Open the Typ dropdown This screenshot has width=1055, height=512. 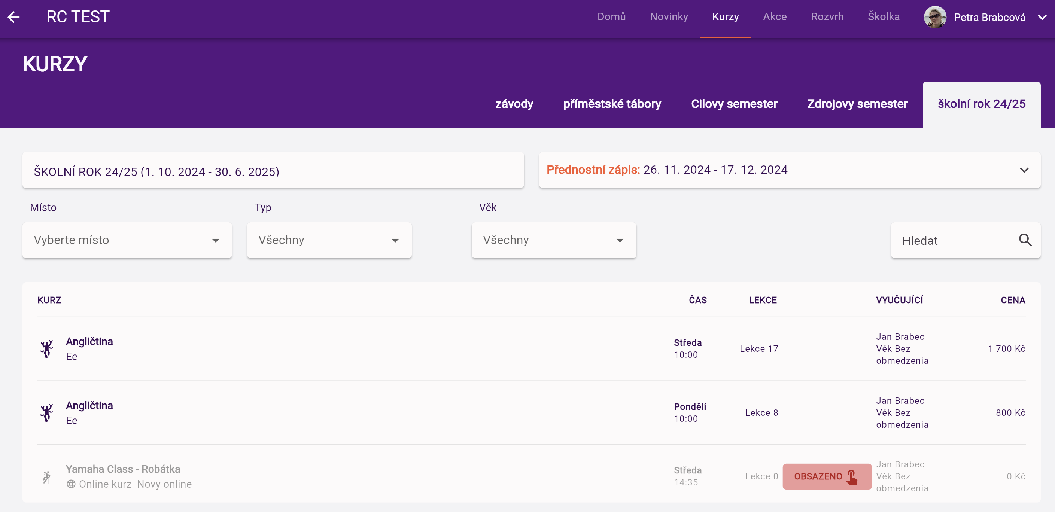[x=329, y=240]
